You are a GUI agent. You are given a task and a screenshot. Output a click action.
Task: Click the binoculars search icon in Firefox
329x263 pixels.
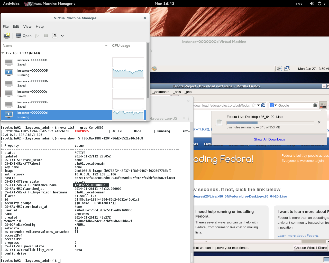(315, 105)
